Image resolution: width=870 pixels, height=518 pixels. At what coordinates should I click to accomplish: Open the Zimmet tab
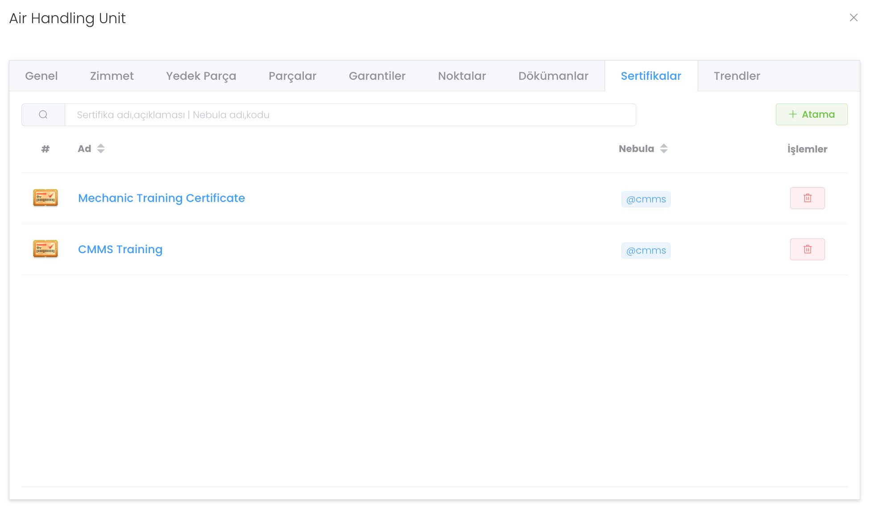(112, 76)
